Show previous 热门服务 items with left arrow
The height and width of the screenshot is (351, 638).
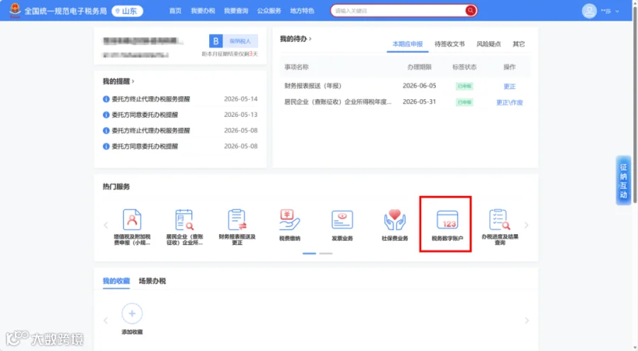(x=106, y=225)
